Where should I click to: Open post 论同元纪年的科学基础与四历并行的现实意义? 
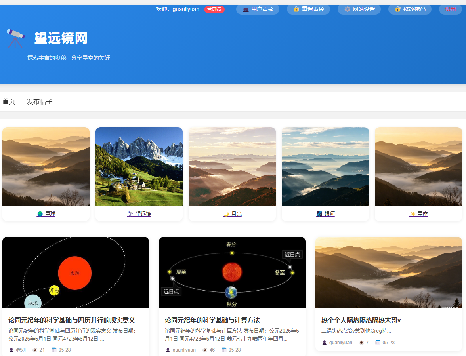click(72, 320)
